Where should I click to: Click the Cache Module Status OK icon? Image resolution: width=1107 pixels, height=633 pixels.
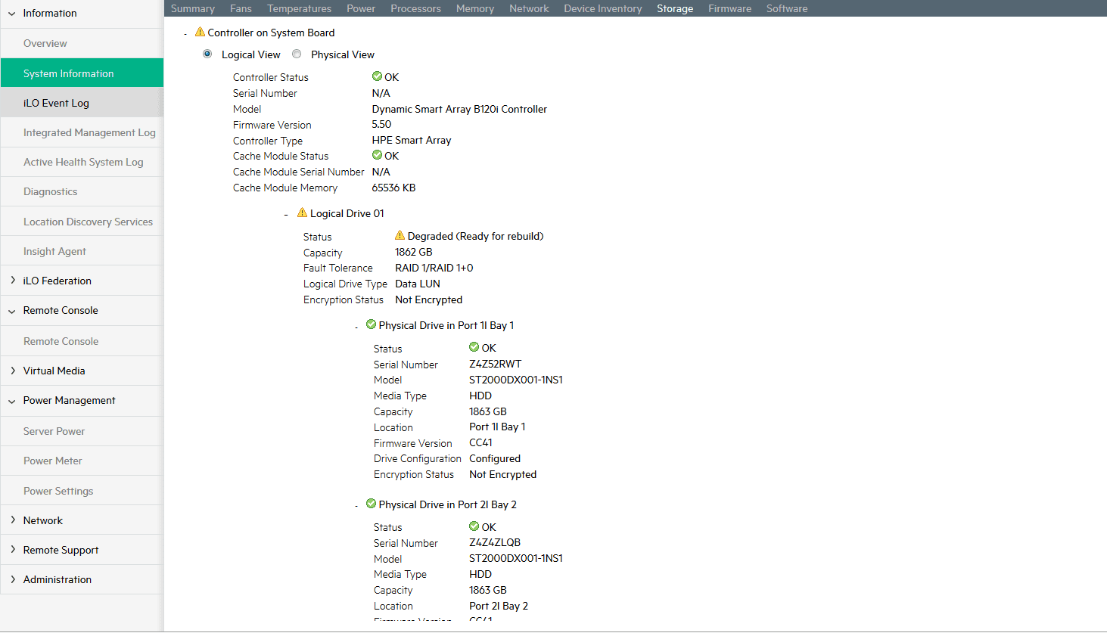pyautogui.click(x=377, y=155)
